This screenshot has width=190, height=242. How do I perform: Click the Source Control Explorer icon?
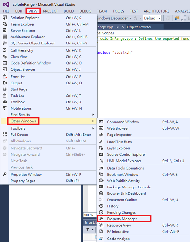pos(101,154)
